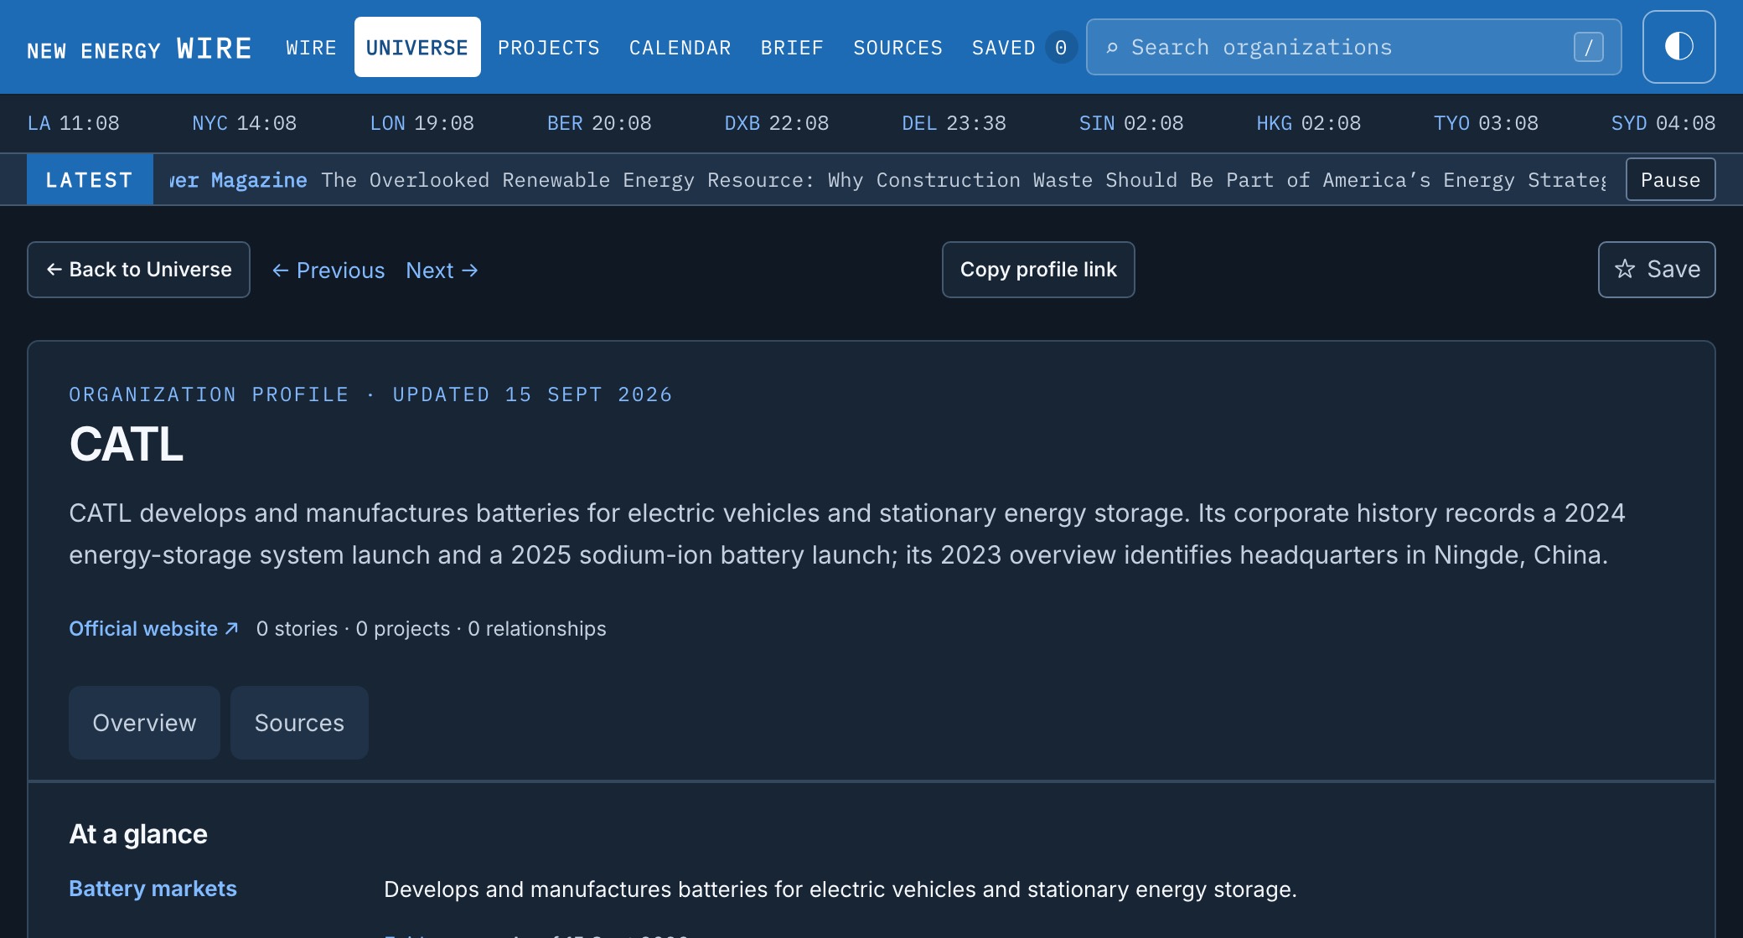The image size is (1743, 938).
Task: Click the CATL description paragraph
Action: (x=847, y=533)
